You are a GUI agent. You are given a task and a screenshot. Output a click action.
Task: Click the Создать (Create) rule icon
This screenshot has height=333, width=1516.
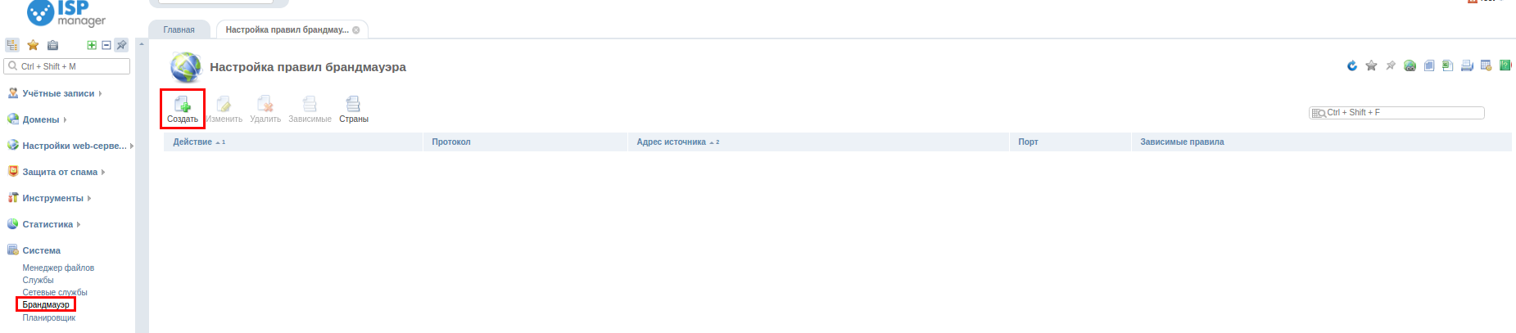[x=183, y=108]
